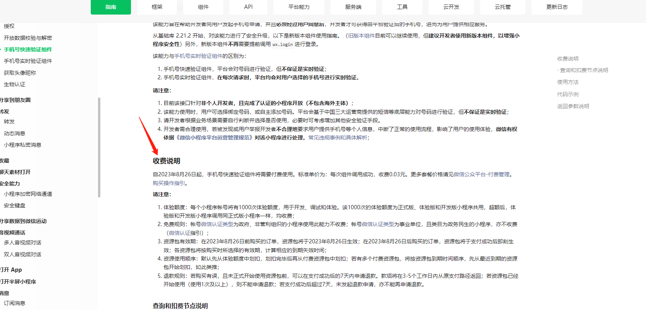Viewport: 646px width, 310px height.
Task: Open the 服务端 tab
Action: [x=353, y=7]
